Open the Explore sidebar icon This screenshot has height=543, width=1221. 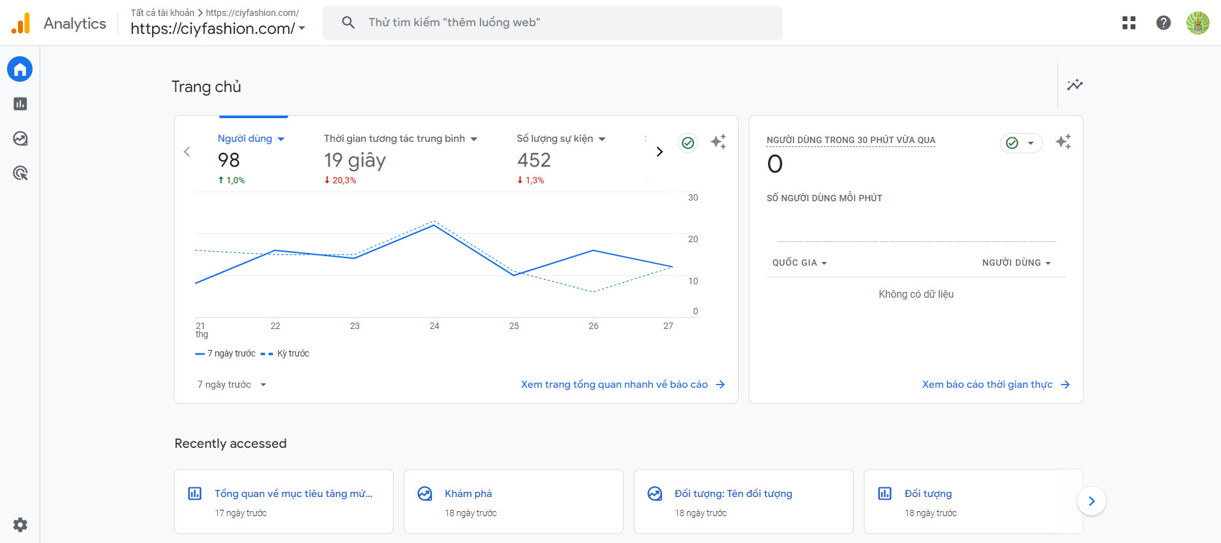point(20,139)
